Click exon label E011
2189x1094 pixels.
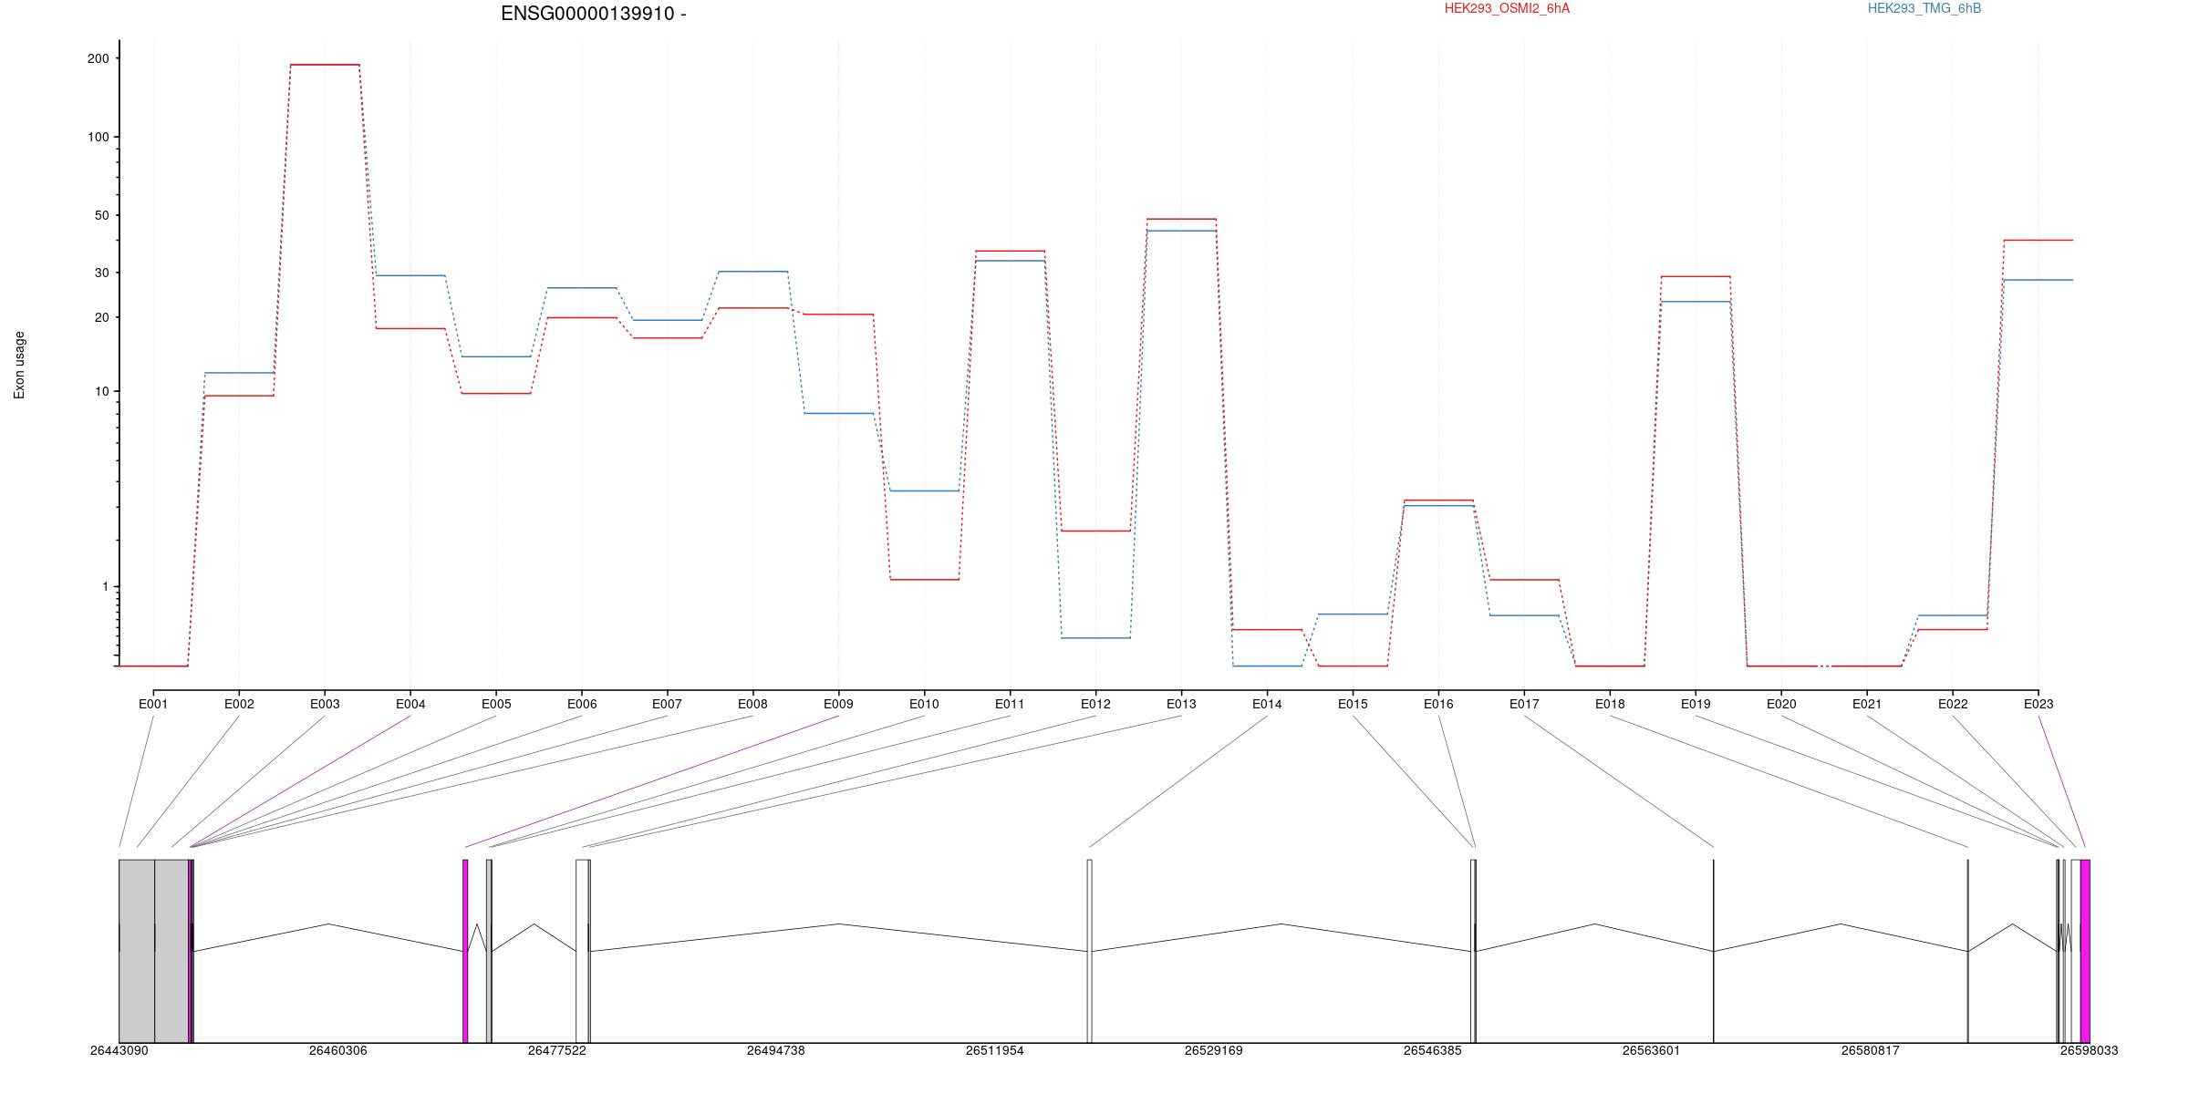pos(1010,704)
